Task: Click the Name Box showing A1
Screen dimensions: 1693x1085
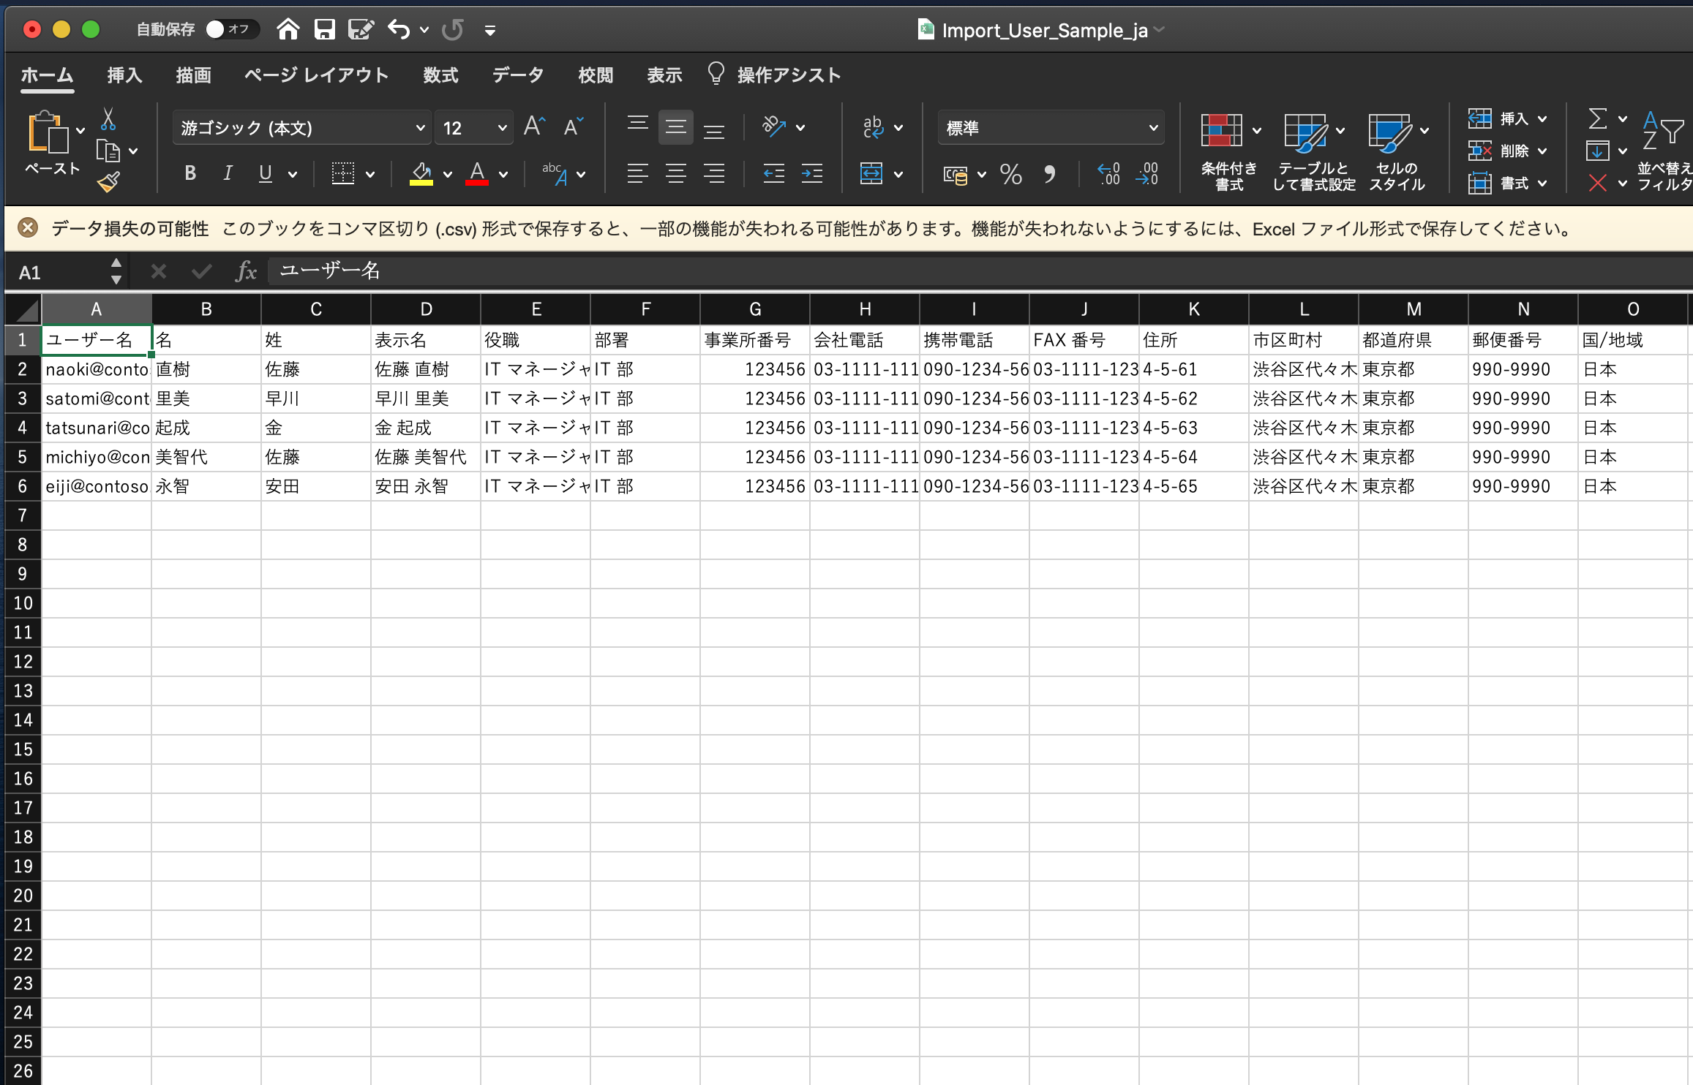Action: (66, 273)
